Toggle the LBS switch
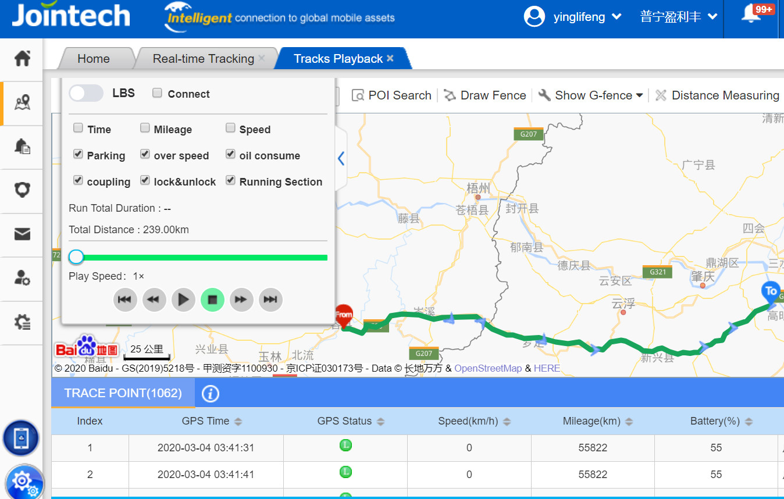The width and height of the screenshot is (784, 499). pos(86,93)
